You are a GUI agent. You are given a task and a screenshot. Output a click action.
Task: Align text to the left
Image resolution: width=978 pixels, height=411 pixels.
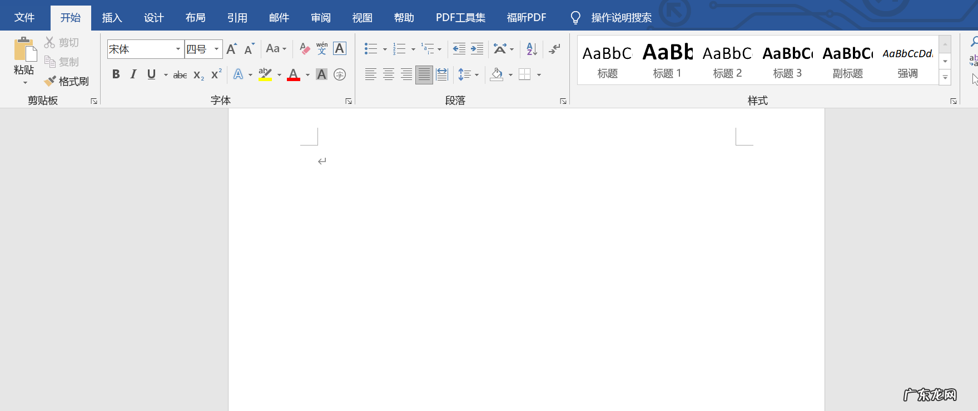[x=371, y=74]
